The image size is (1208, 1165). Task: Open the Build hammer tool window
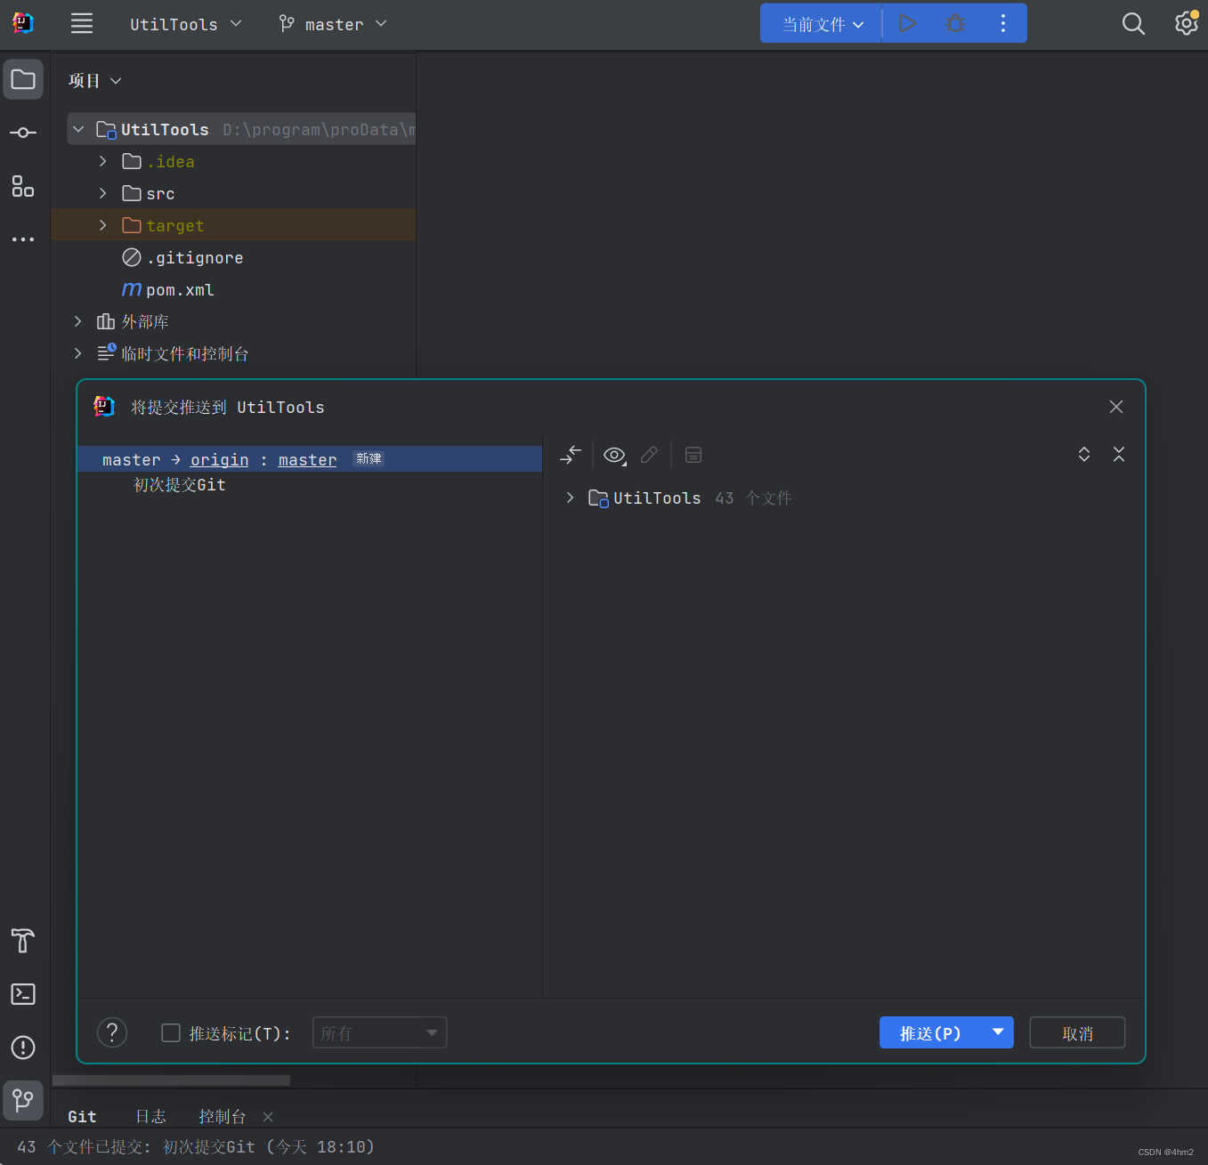coord(23,941)
